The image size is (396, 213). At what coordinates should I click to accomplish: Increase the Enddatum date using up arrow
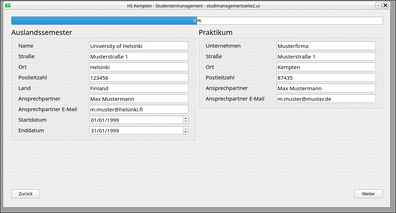tap(186, 129)
